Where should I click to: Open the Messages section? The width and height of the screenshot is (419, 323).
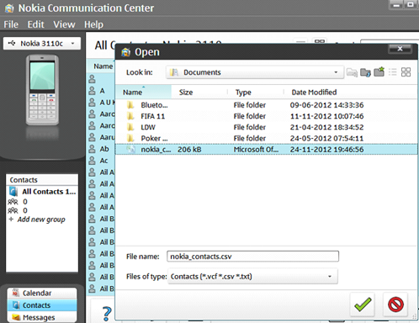(42, 317)
